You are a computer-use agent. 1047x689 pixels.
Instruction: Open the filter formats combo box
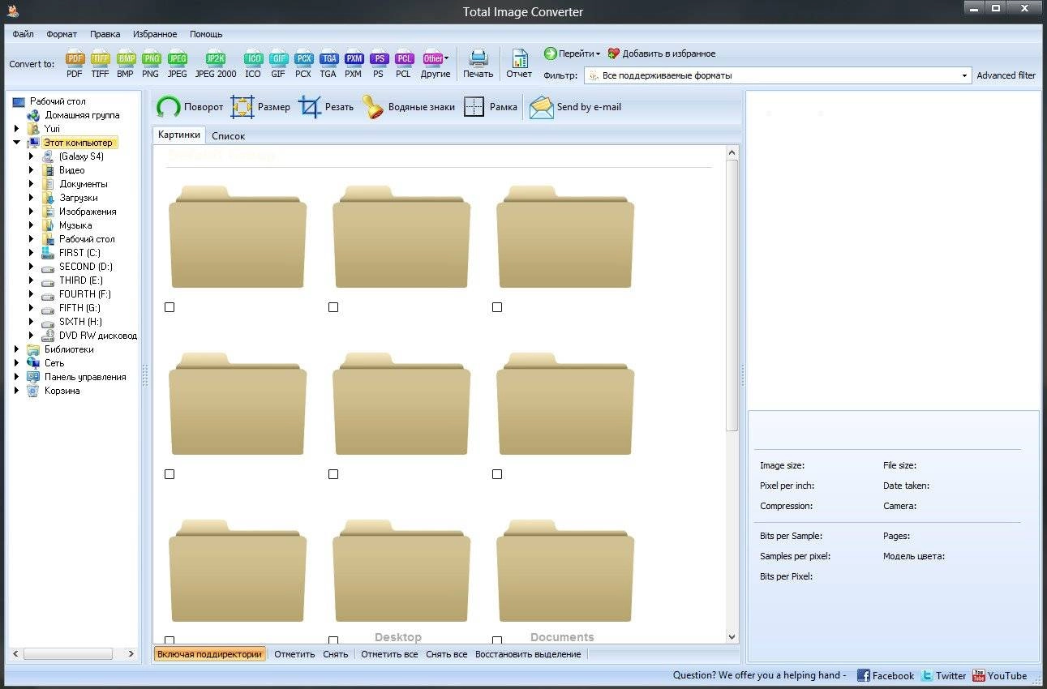(778, 75)
